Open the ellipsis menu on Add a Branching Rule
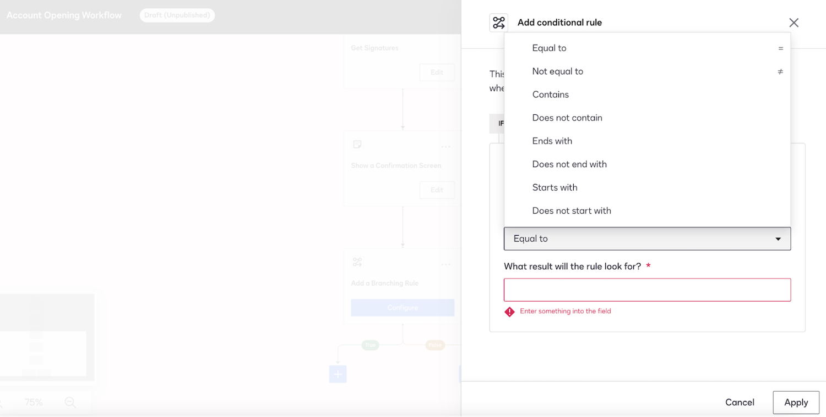 [x=446, y=264]
